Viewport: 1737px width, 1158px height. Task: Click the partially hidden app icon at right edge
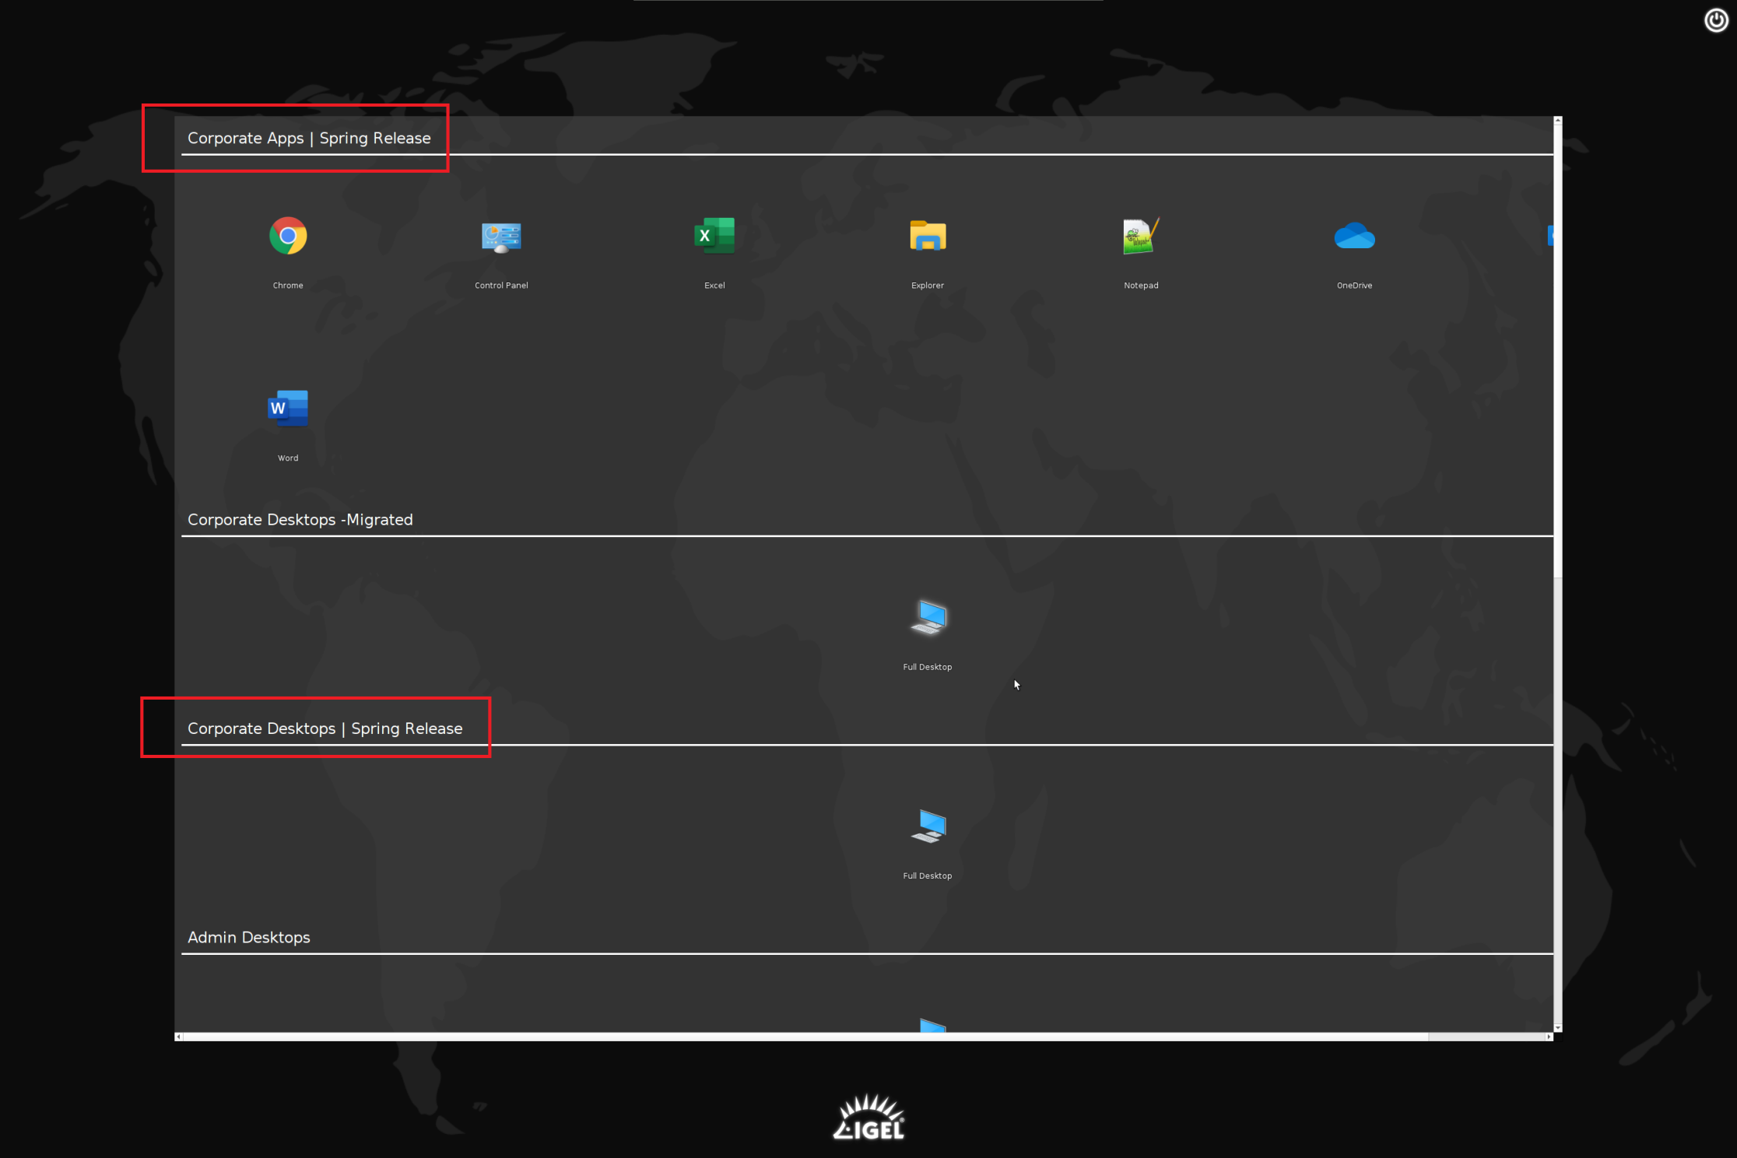pos(1549,235)
